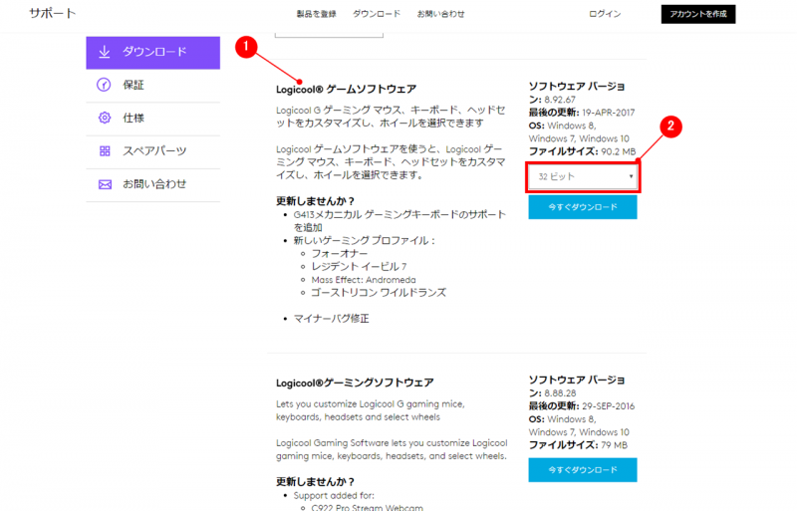Click the ゴーストリコン ワイルドランズ list item

(379, 293)
